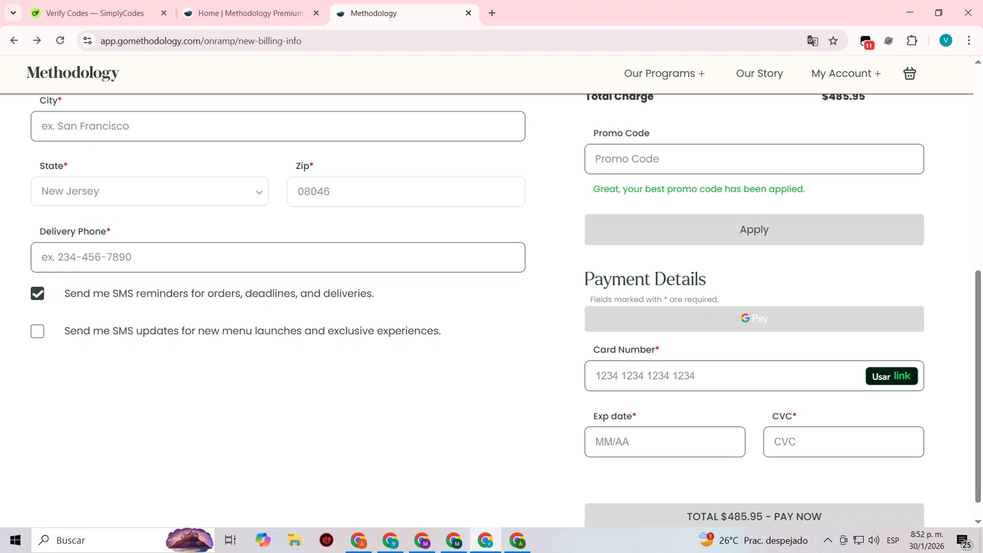Click the browser forward arrow

tap(37, 41)
